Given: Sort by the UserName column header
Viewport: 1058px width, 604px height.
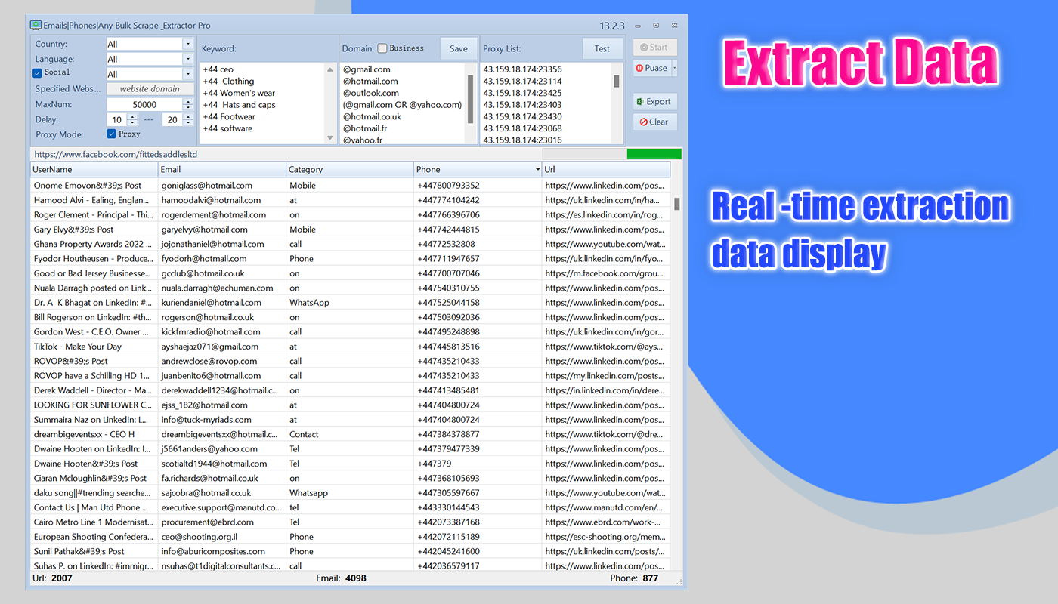Looking at the screenshot, I should (94, 169).
